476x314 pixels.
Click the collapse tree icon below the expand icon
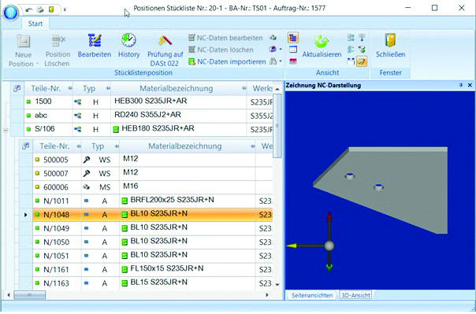pyautogui.click(x=351, y=50)
